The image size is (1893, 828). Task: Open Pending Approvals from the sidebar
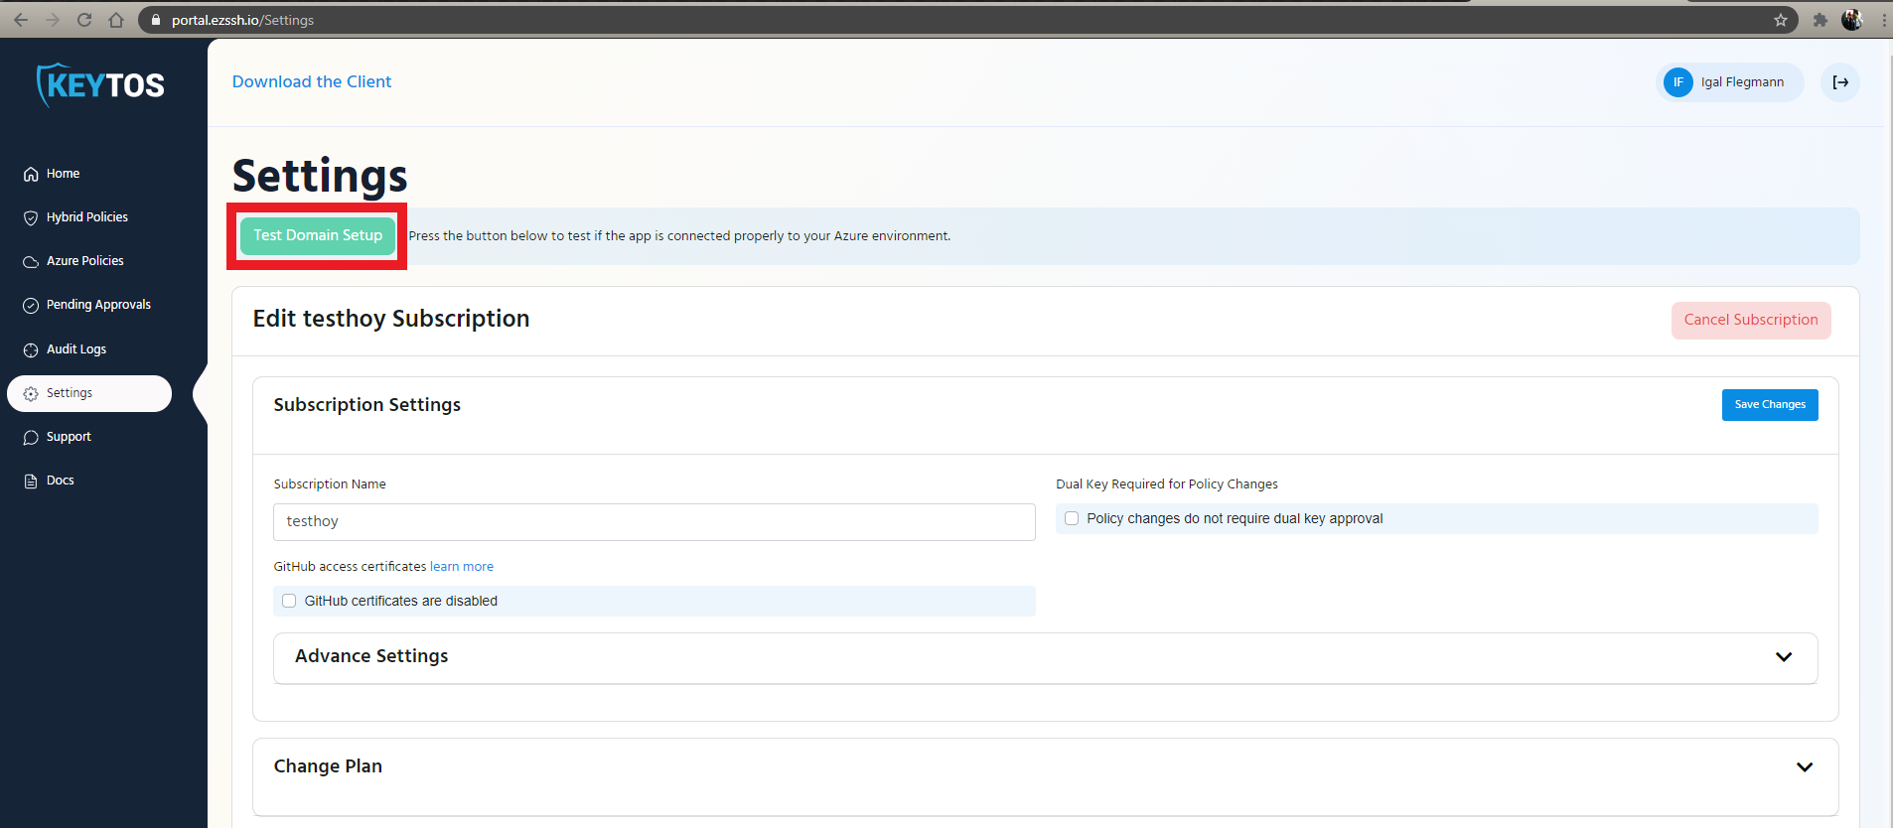tap(98, 305)
